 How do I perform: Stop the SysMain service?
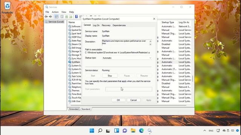[110, 76]
